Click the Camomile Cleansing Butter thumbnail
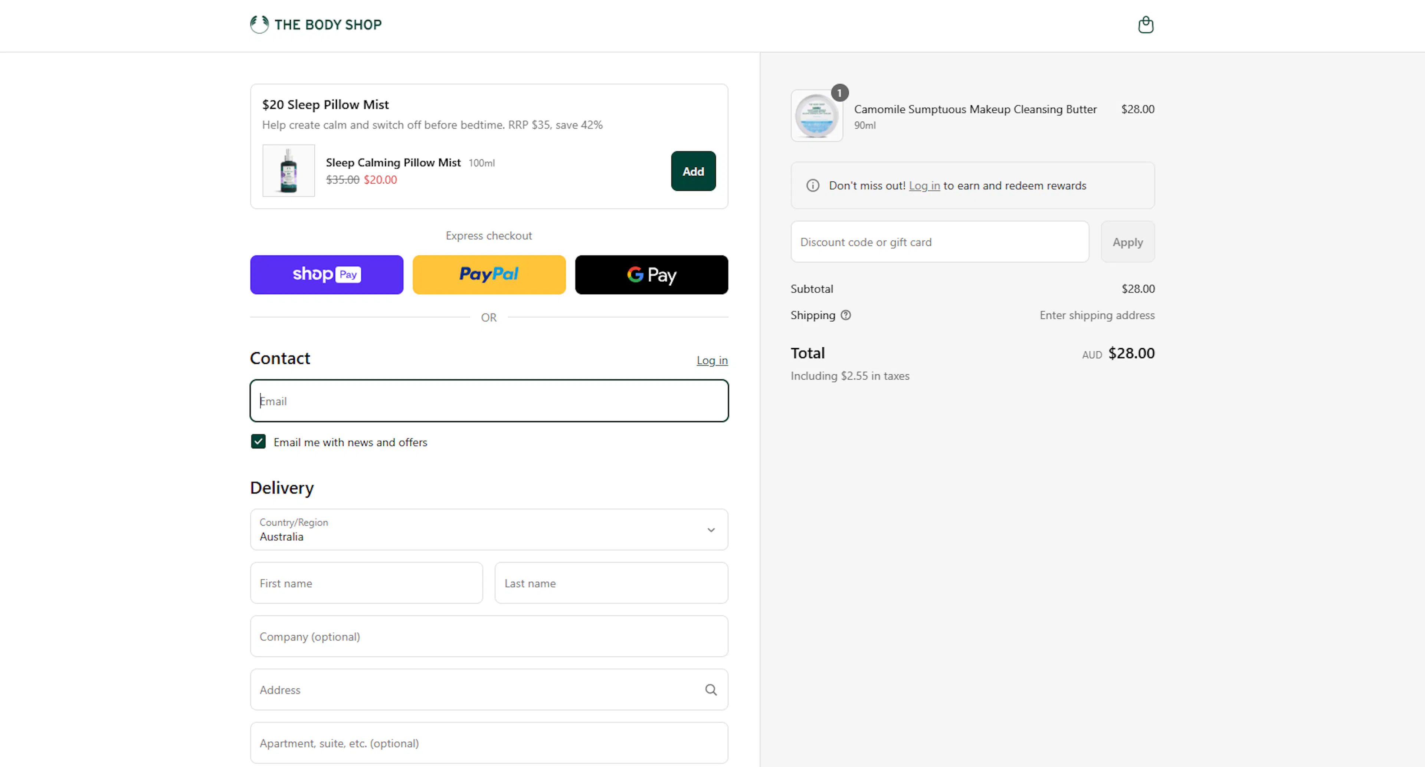1425x767 pixels. pos(816,116)
